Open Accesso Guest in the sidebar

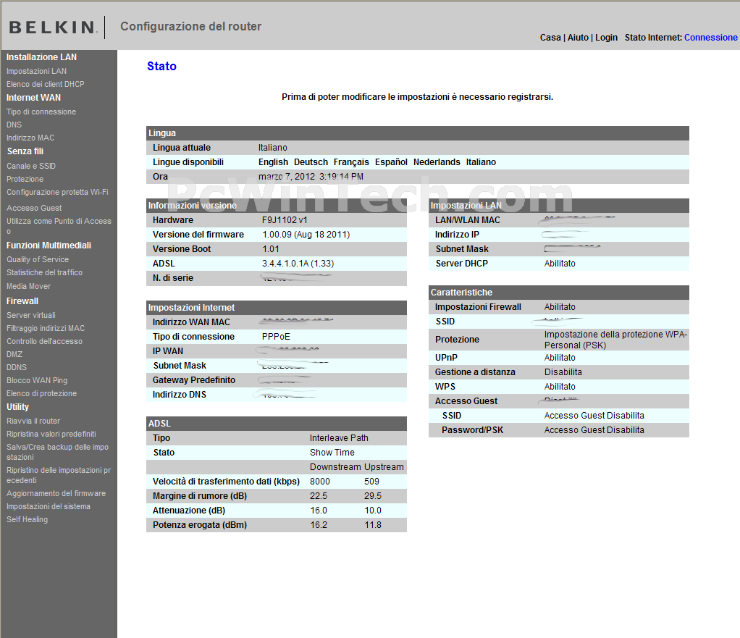click(34, 208)
